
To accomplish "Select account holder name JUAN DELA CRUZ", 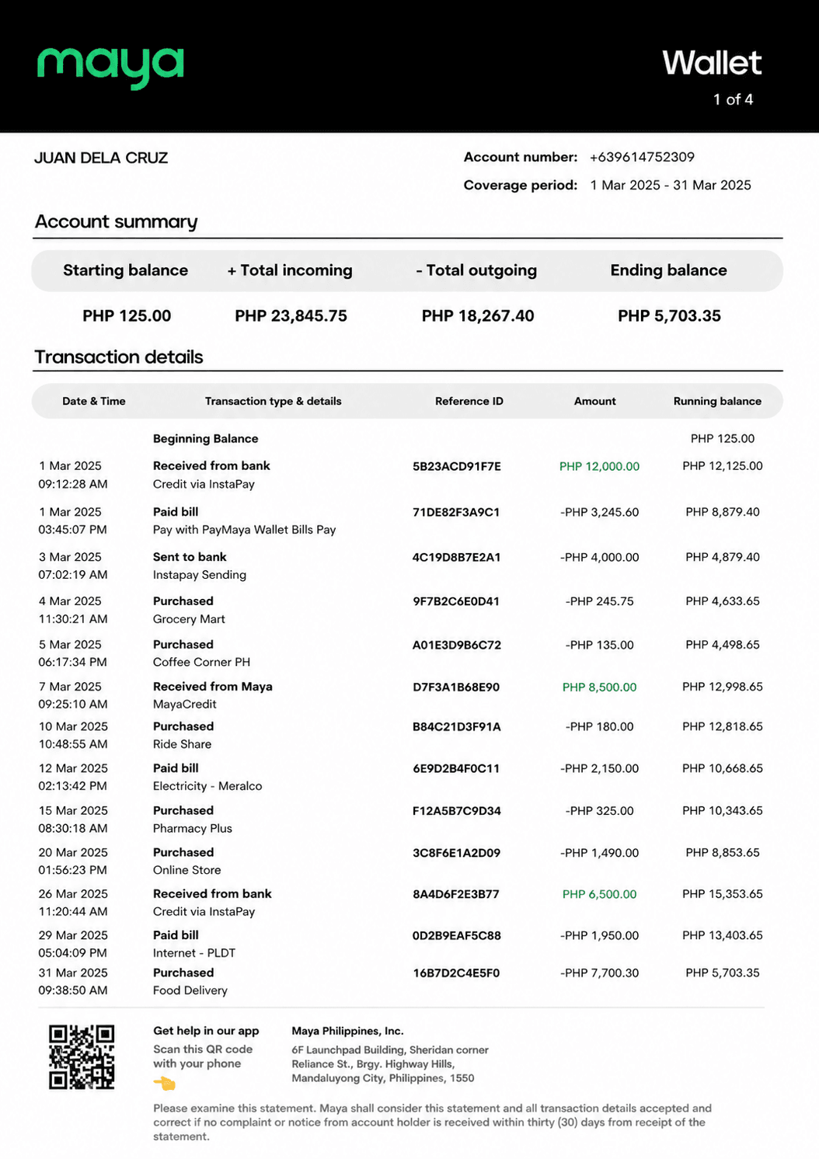I will click(x=101, y=158).
